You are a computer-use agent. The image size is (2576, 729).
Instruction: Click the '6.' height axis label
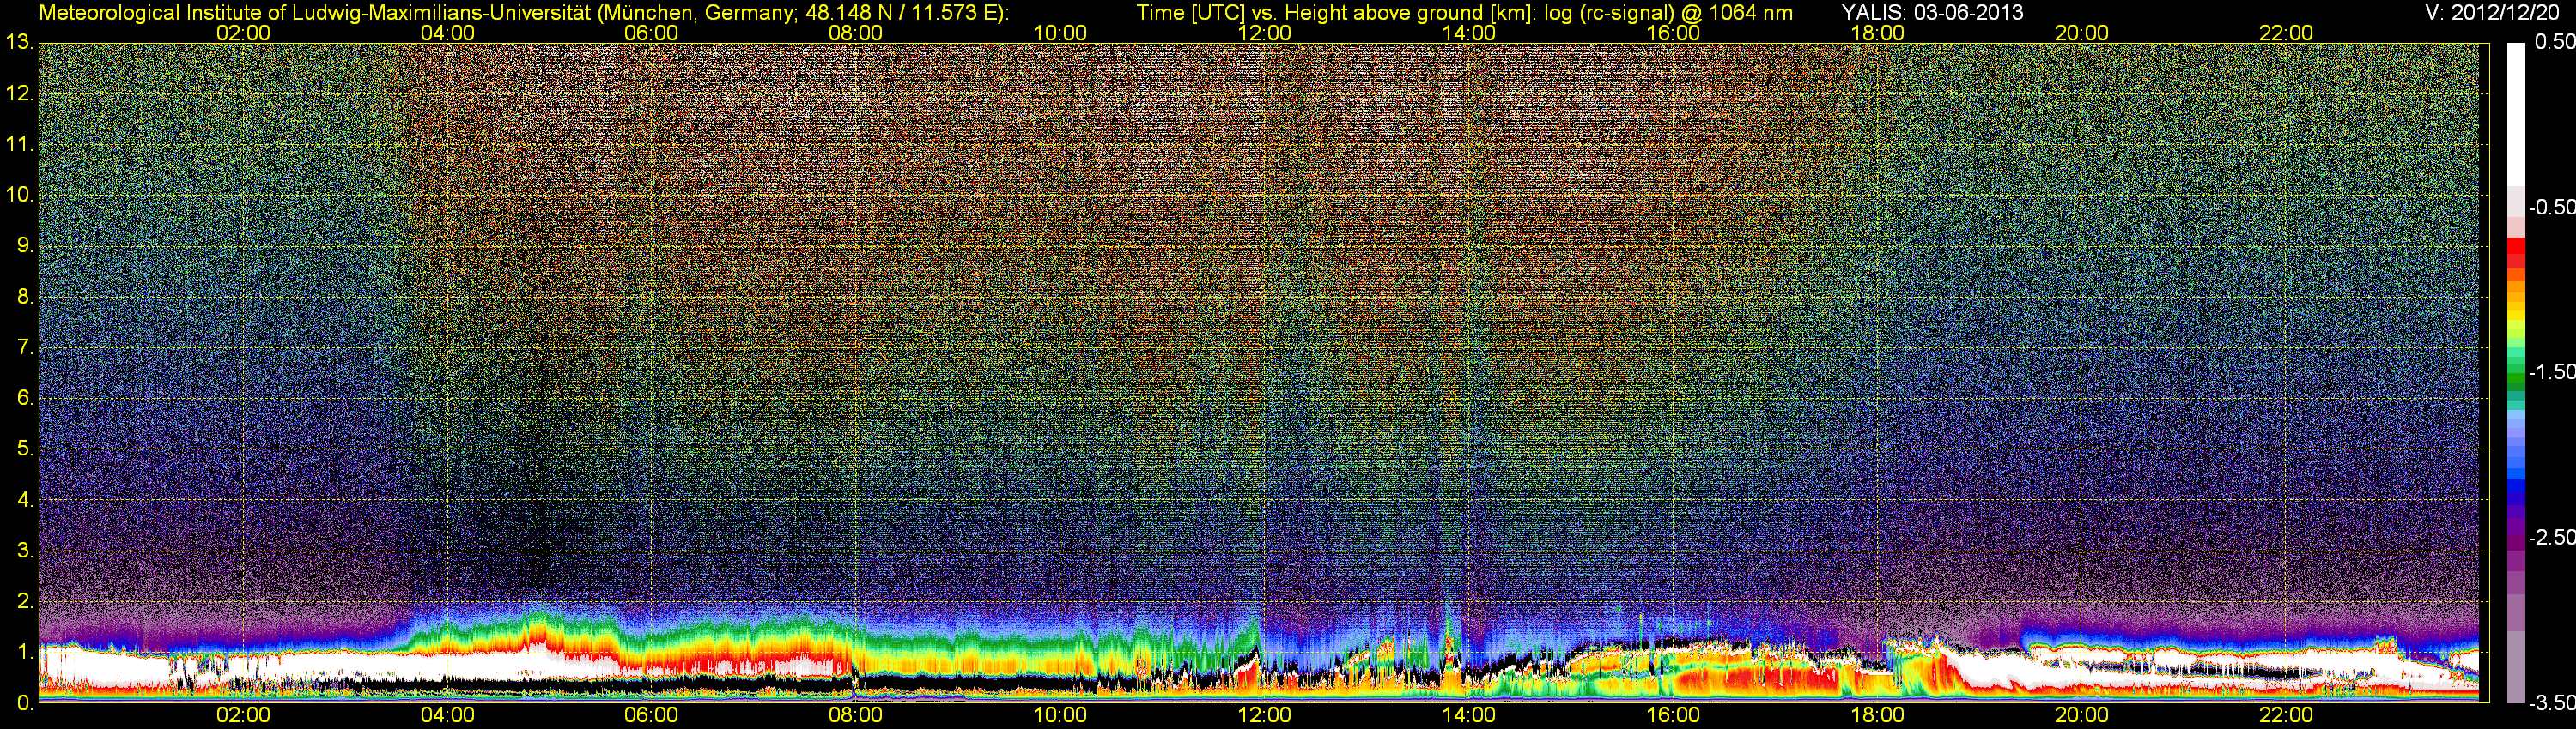pyautogui.click(x=25, y=399)
